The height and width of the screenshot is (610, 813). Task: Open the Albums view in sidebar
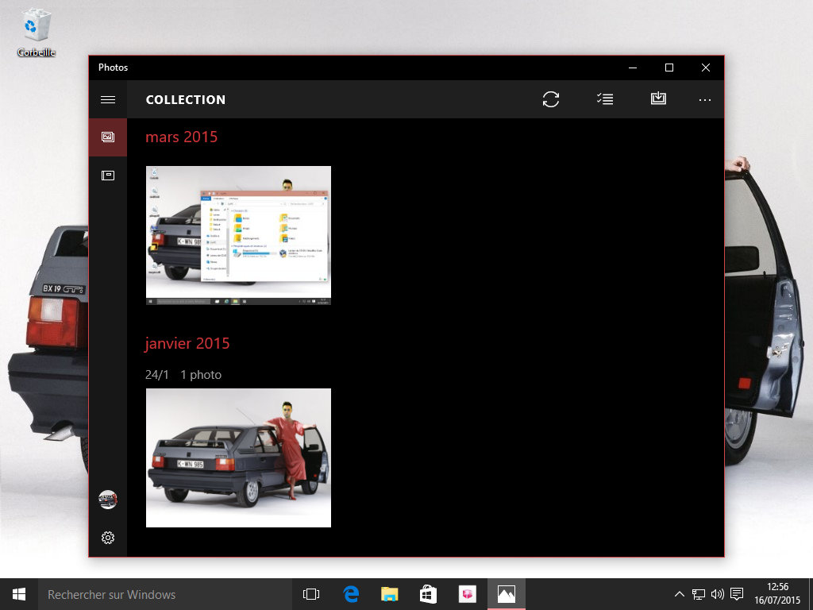tap(108, 176)
